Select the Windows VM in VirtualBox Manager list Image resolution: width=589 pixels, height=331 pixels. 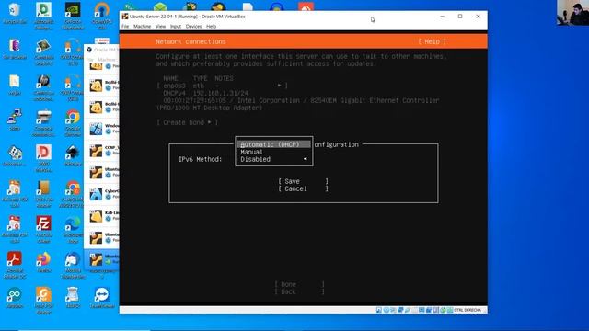click(102, 129)
